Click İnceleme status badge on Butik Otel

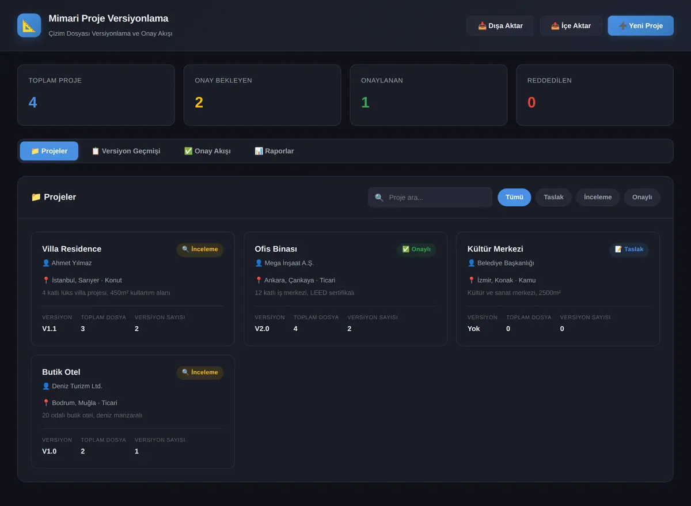tap(200, 372)
